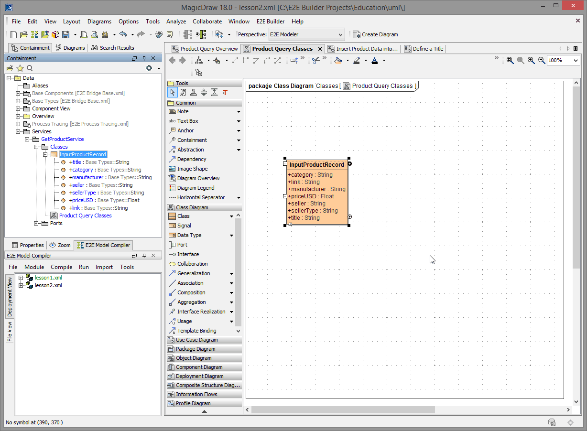Click the Collaboration tool in the palette
This screenshot has height=431, width=587.
click(x=187, y=263)
